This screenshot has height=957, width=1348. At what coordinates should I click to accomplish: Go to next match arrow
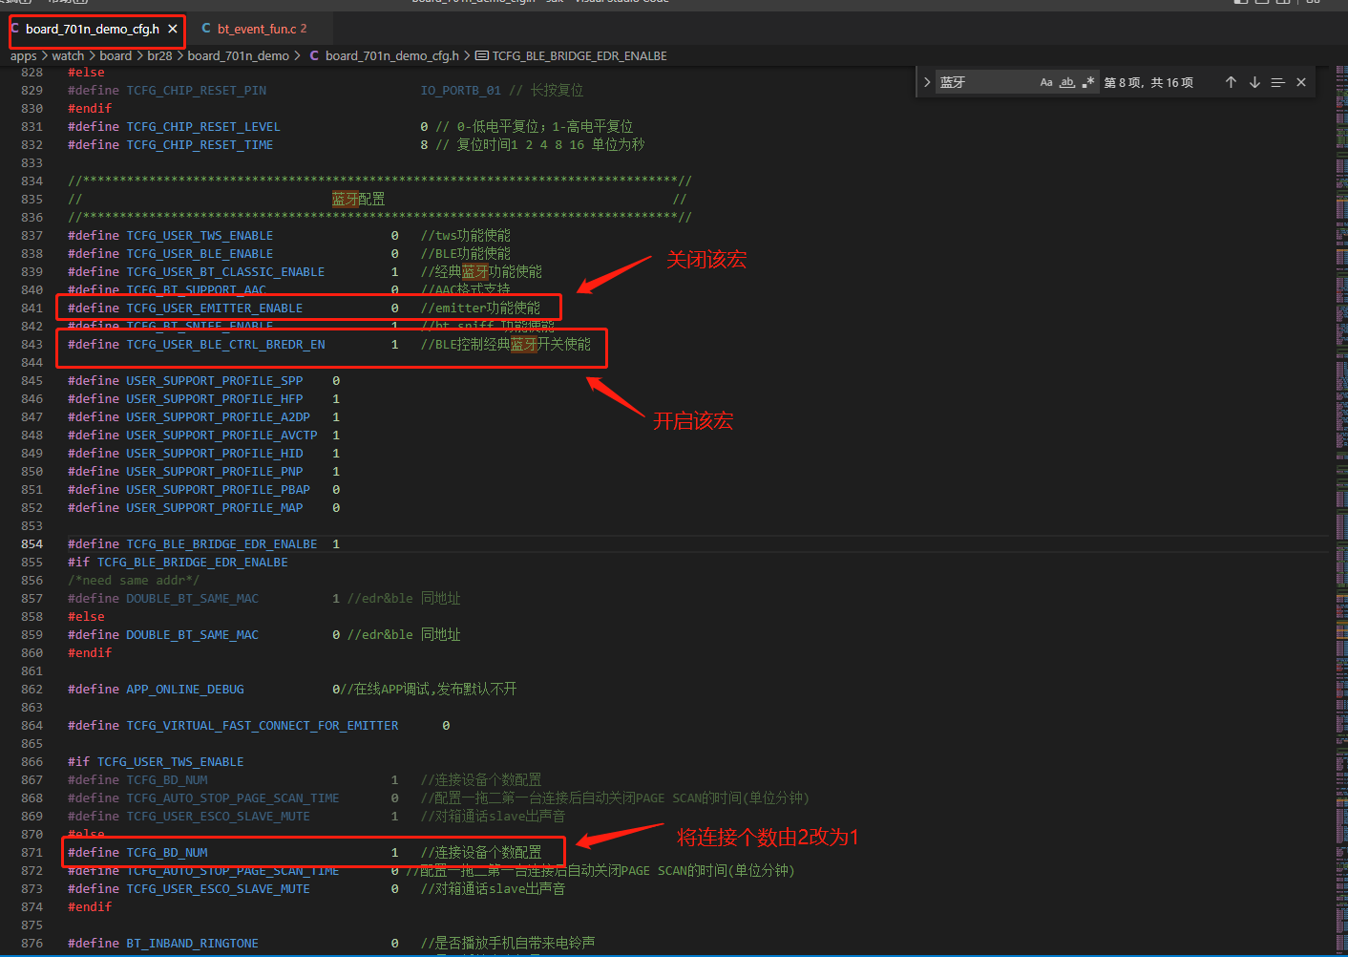pos(1254,82)
